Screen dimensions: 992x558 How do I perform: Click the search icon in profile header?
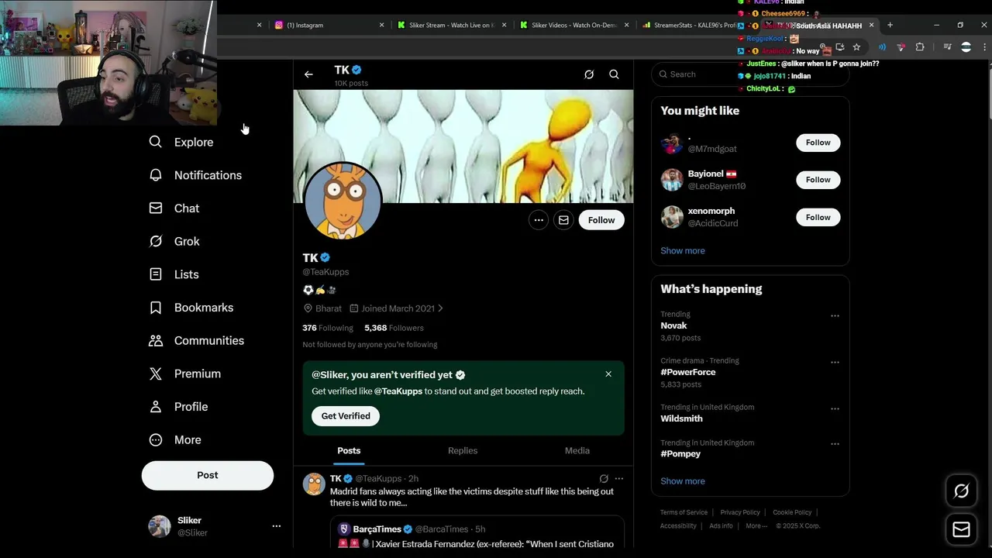coord(614,74)
